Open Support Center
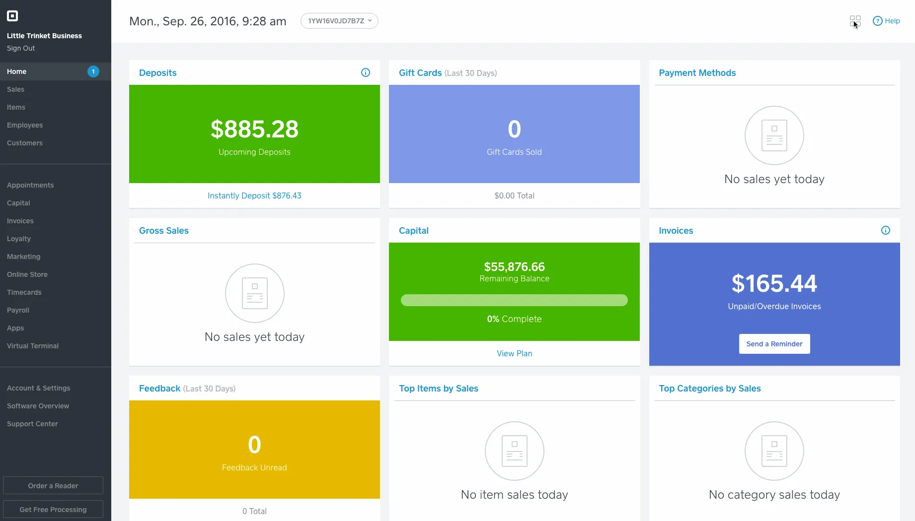915x521 pixels. 56,424
